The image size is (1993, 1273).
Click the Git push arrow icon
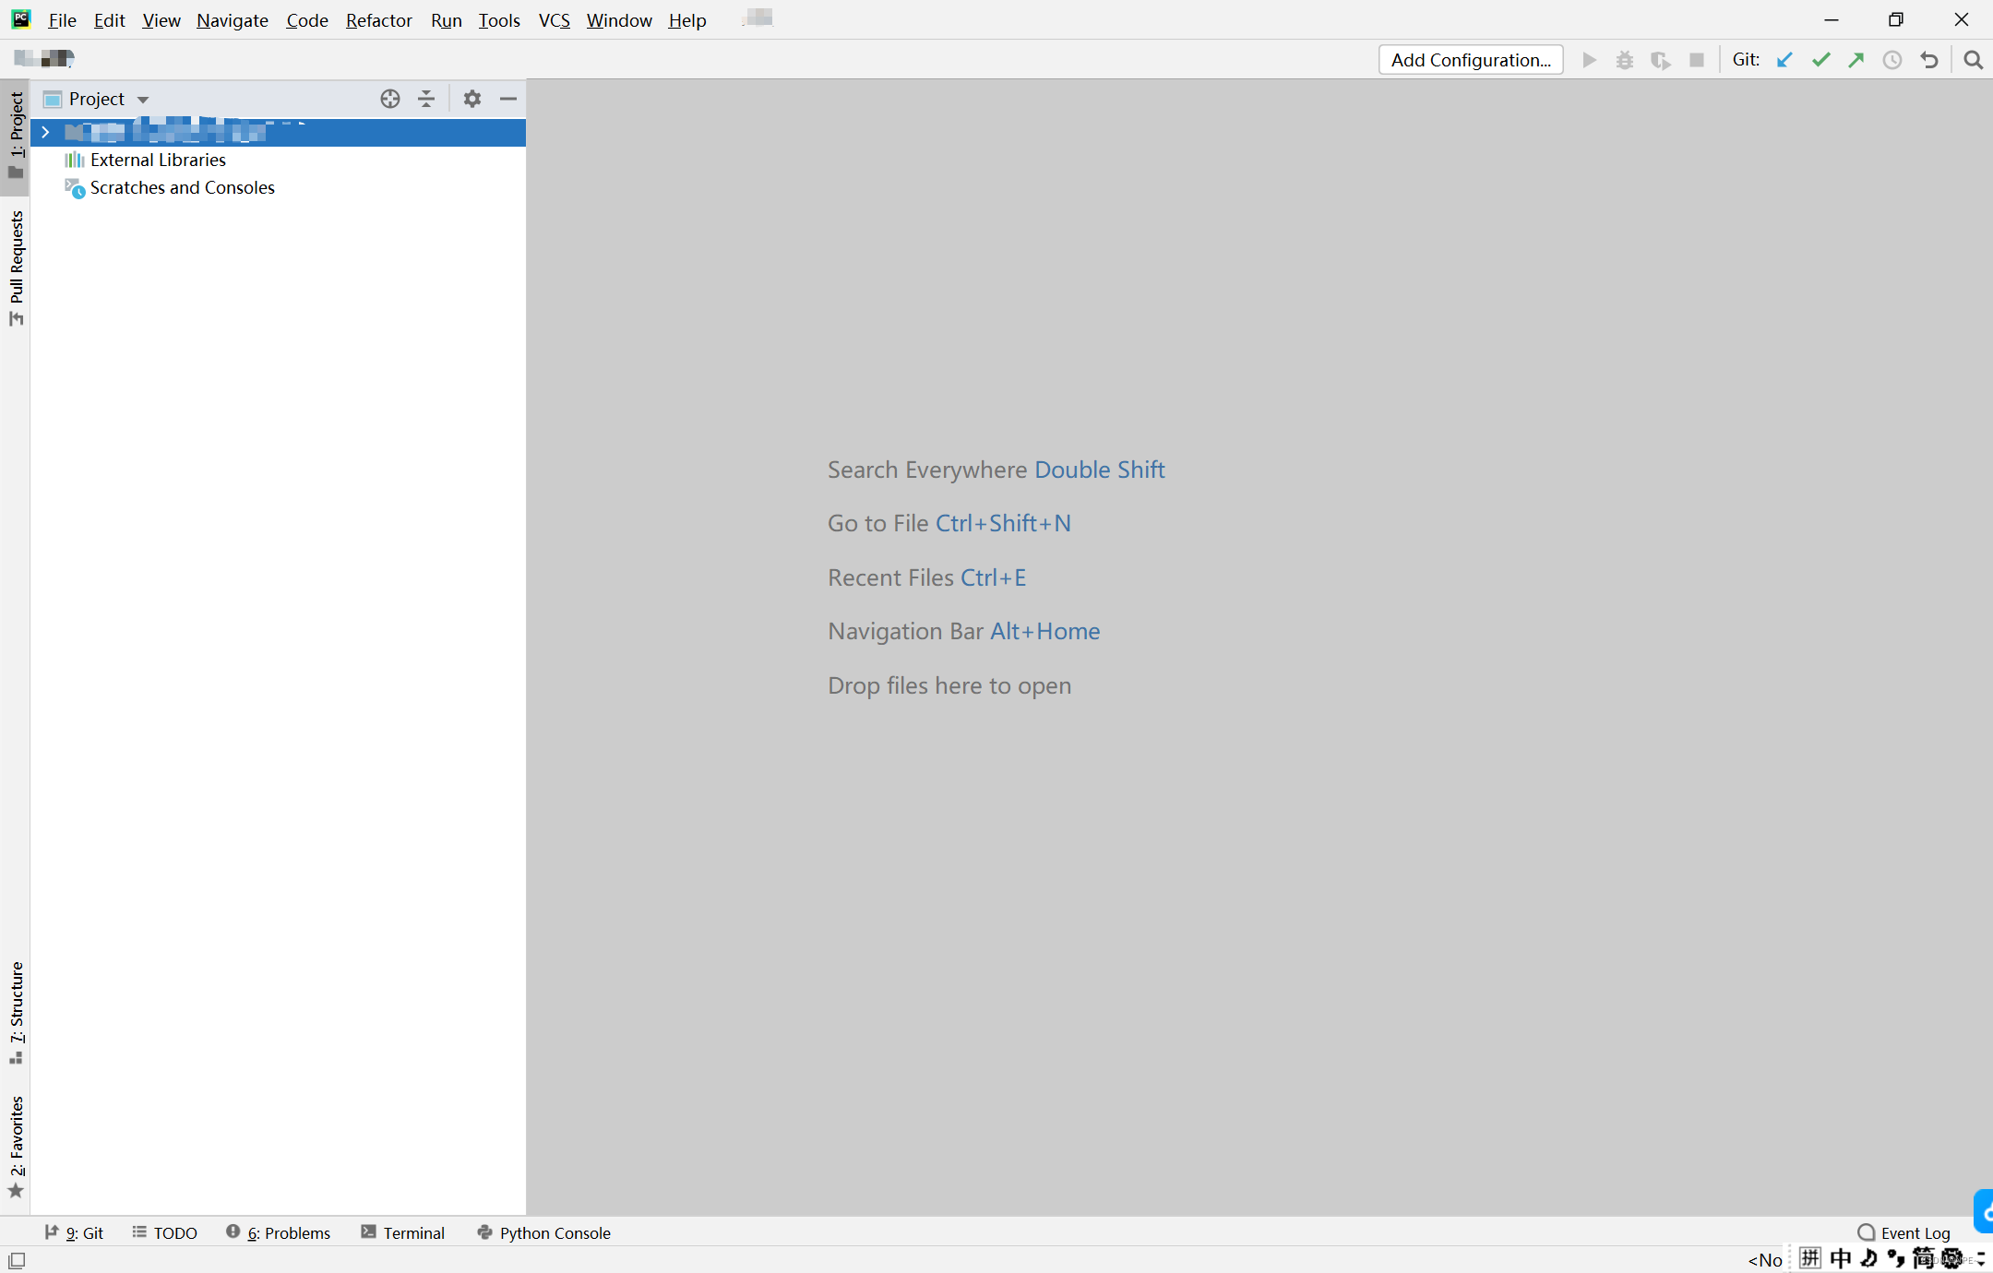1856,60
